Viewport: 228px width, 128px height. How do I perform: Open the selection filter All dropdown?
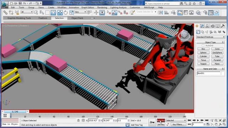[27, 12]
